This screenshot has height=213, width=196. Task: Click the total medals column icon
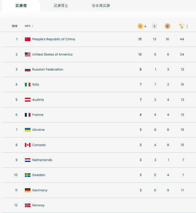point(182,26)
